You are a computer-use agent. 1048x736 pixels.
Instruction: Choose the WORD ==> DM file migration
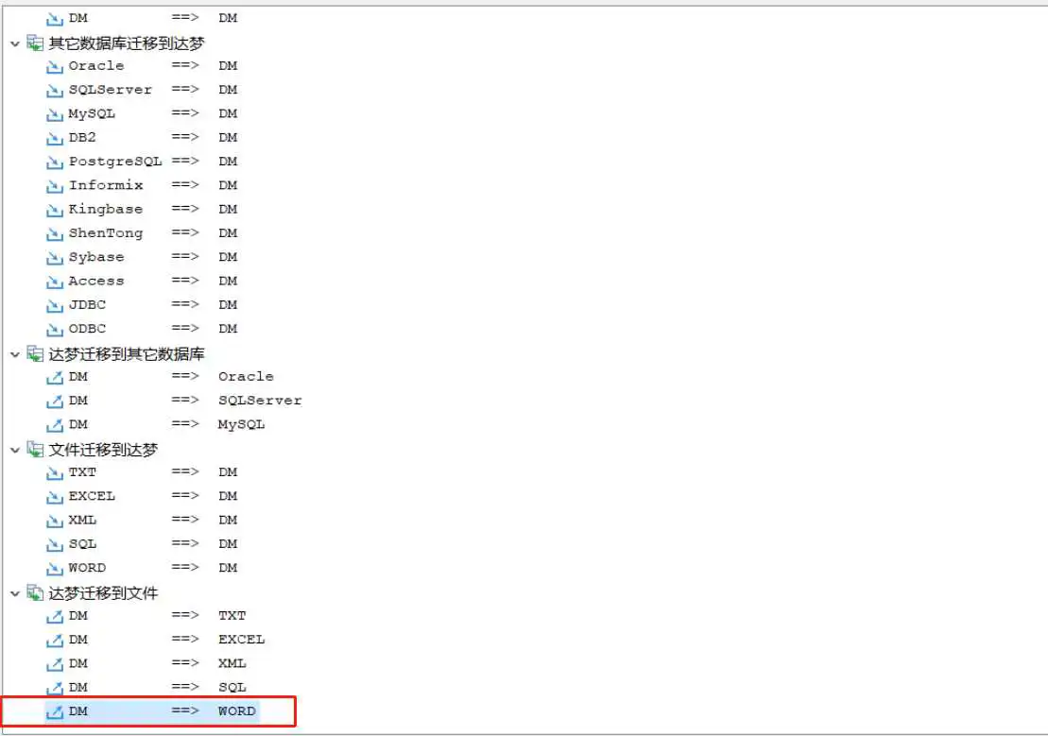coord(142,568)
